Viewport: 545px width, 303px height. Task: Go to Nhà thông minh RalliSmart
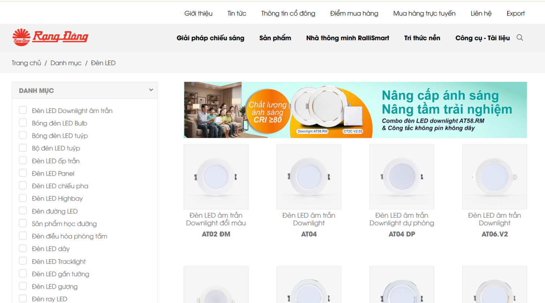click(347, 38)
